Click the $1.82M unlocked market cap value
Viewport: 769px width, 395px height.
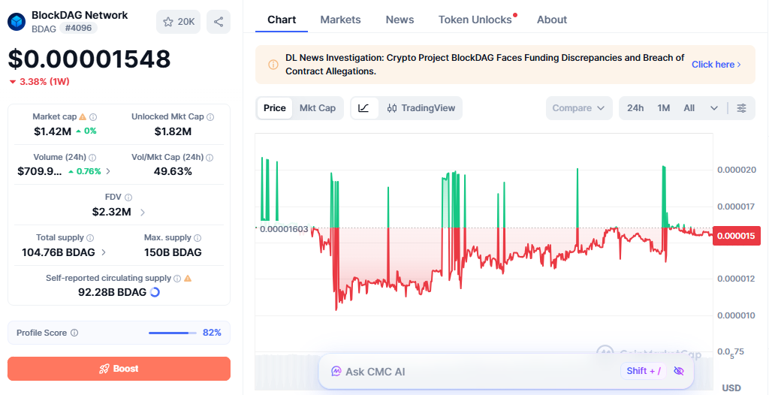(173, 131)
